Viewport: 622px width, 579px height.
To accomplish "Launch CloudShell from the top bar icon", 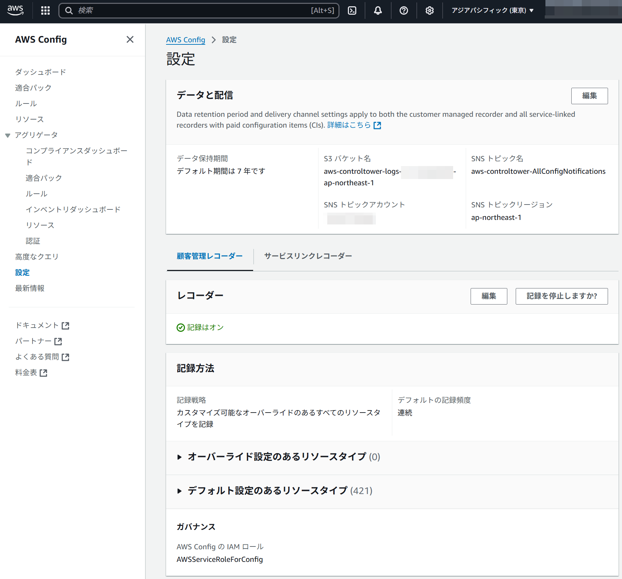I will pos(352,10).
